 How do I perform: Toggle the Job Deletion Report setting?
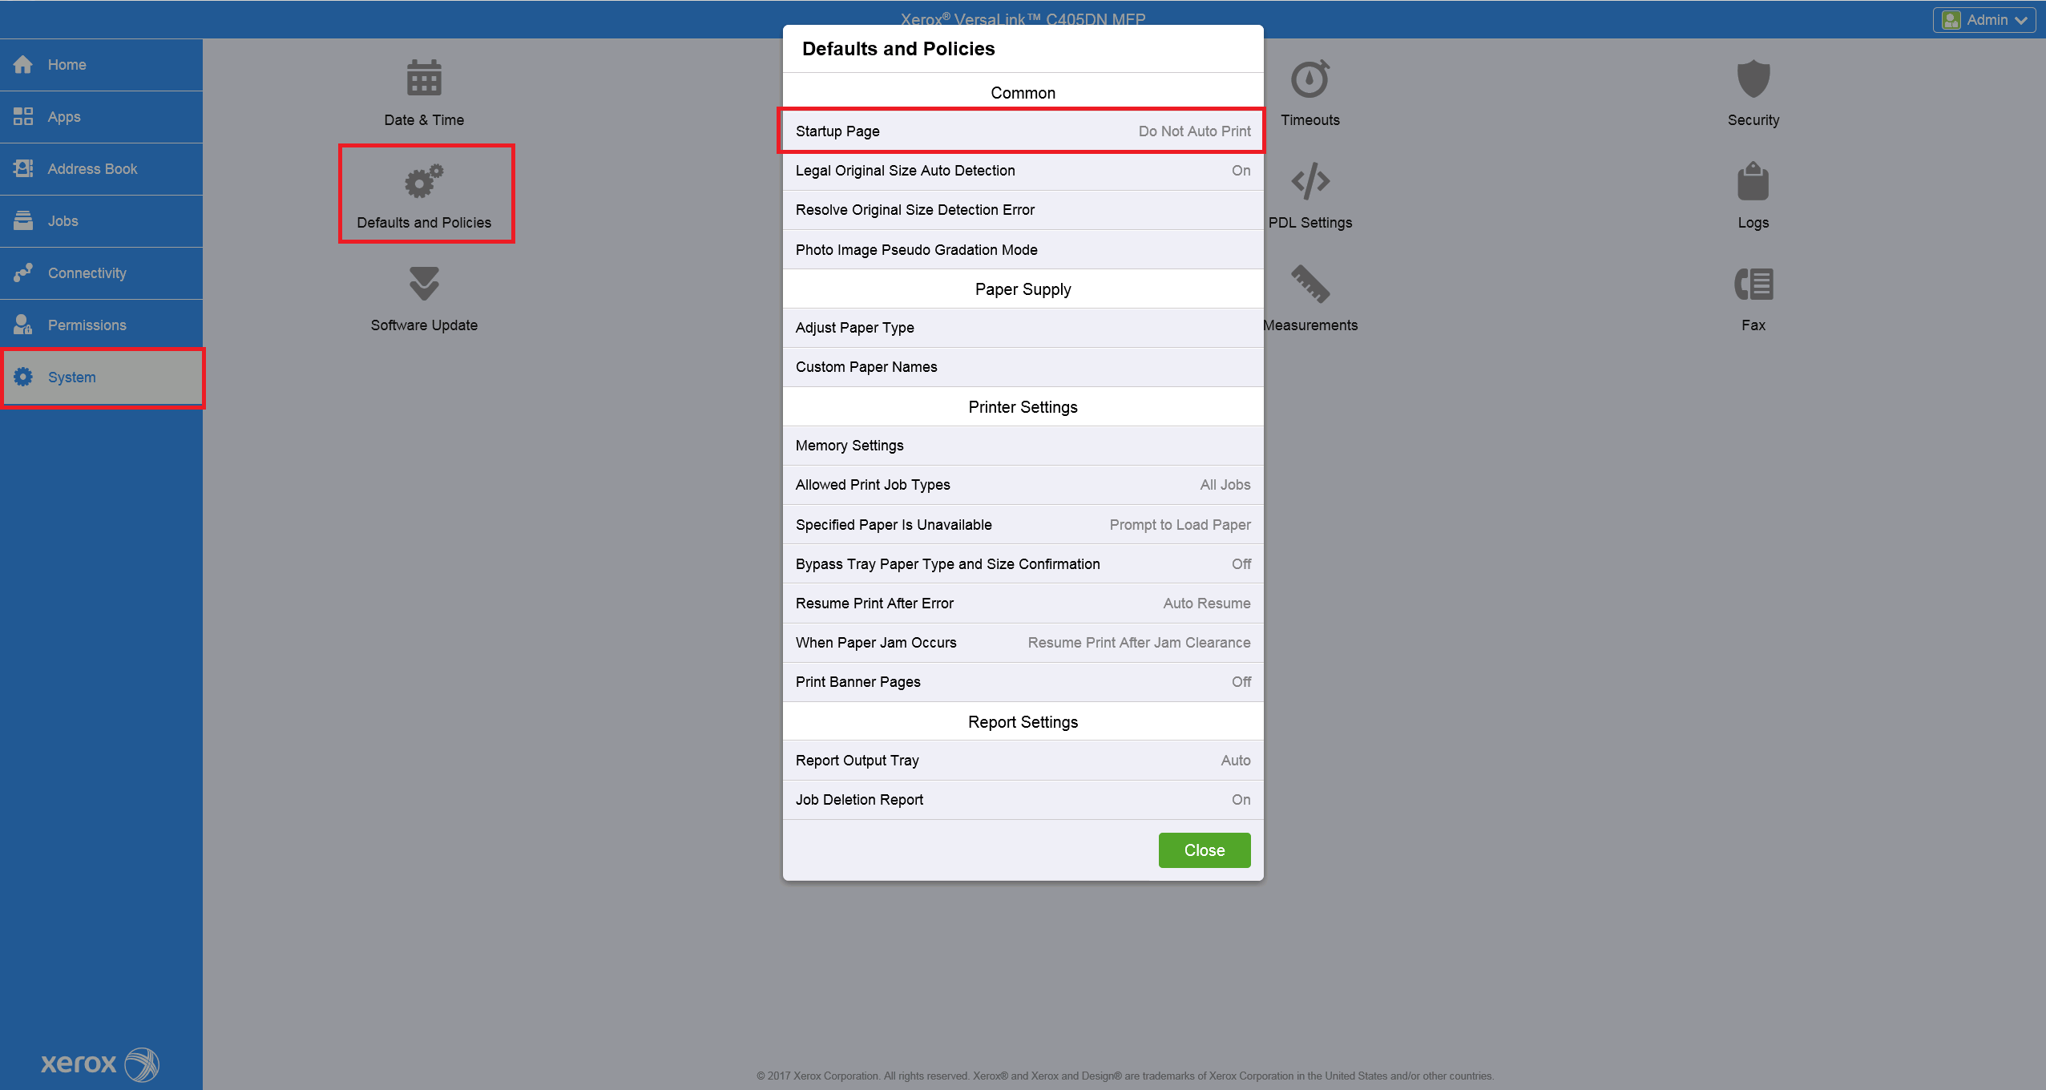pos(1023,800)
